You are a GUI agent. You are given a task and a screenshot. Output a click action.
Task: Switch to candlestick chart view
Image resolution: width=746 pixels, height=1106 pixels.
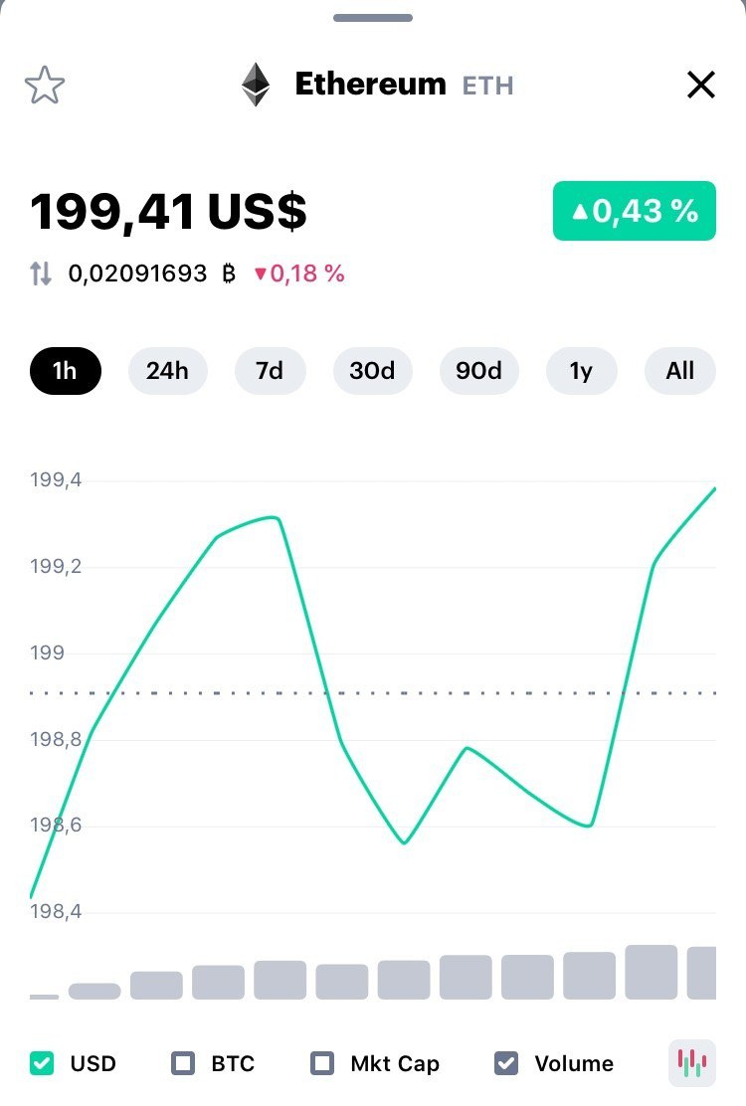coord(691,1063)
